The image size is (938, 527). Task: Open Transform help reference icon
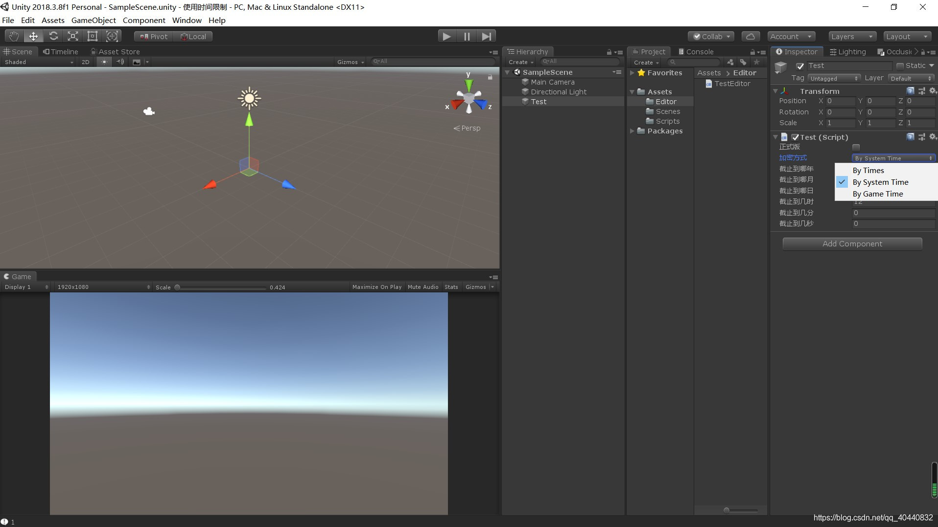910,91
